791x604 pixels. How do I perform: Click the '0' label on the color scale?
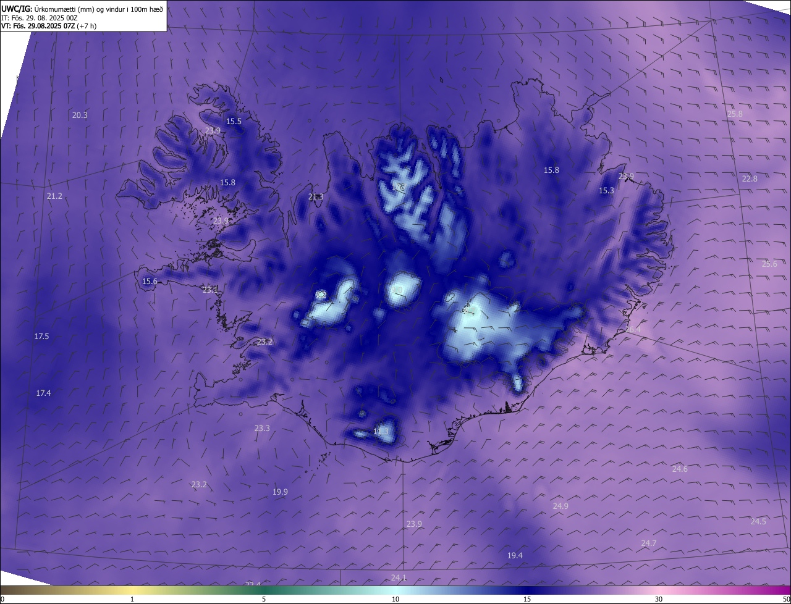(x=2, y=599)
